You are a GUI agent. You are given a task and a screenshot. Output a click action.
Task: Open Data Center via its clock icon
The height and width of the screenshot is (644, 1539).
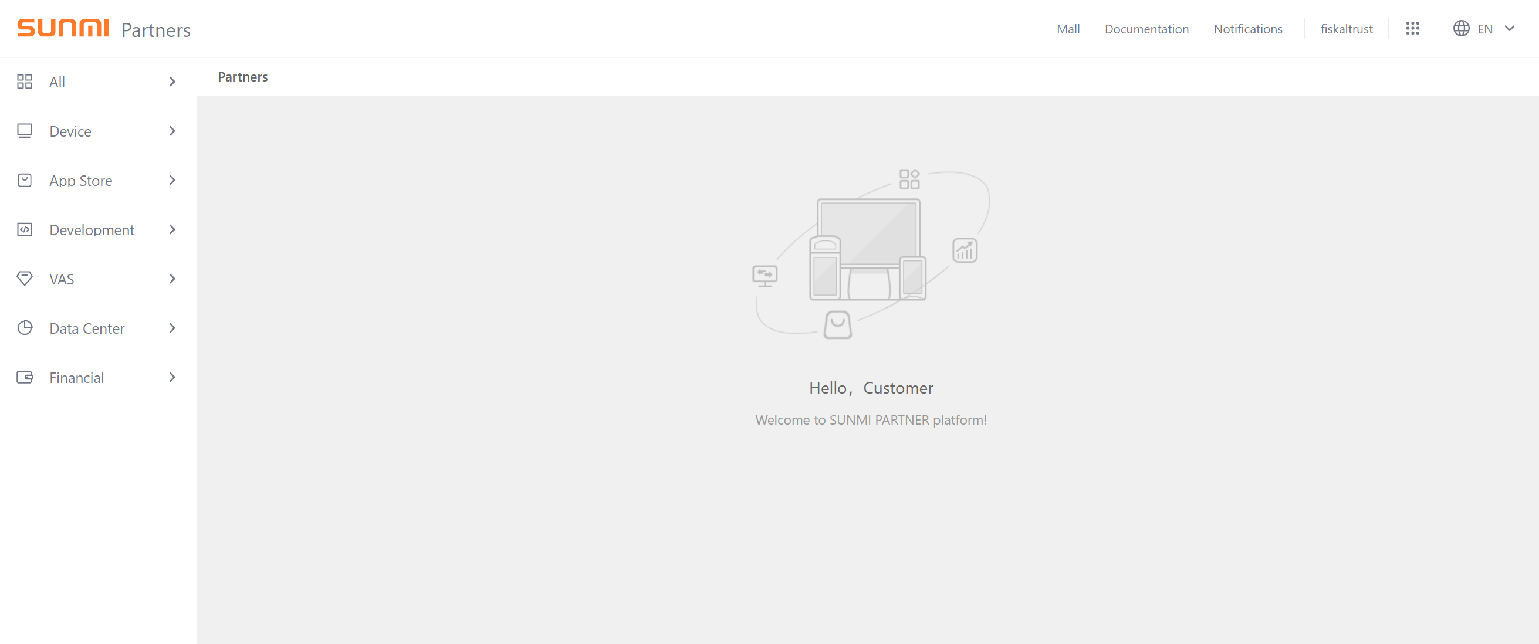coord(25,328)
